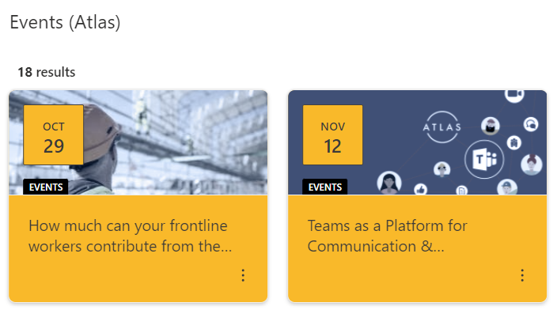
Task: Click the Events (Atlas) heading
Action: pos(65,22)
